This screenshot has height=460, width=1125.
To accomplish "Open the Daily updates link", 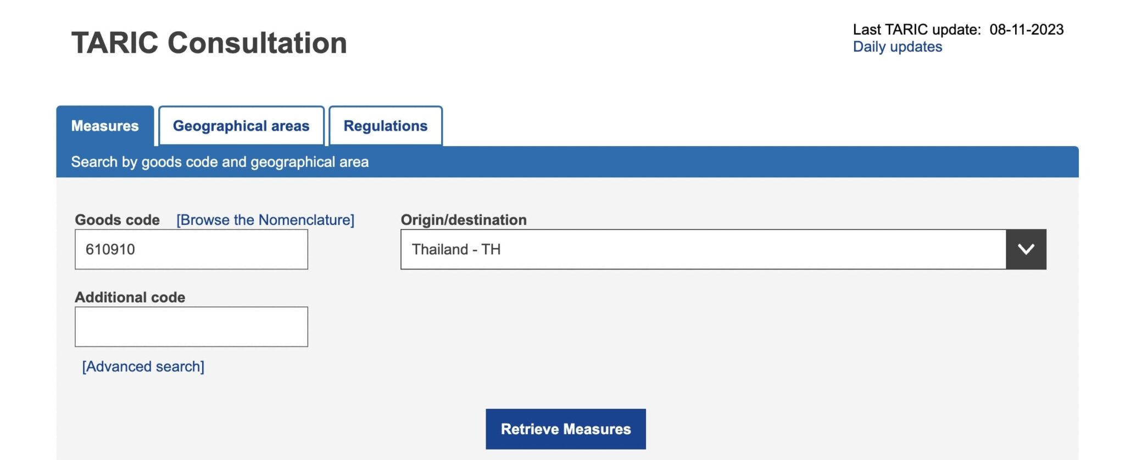I will click(x=897, y=47).
